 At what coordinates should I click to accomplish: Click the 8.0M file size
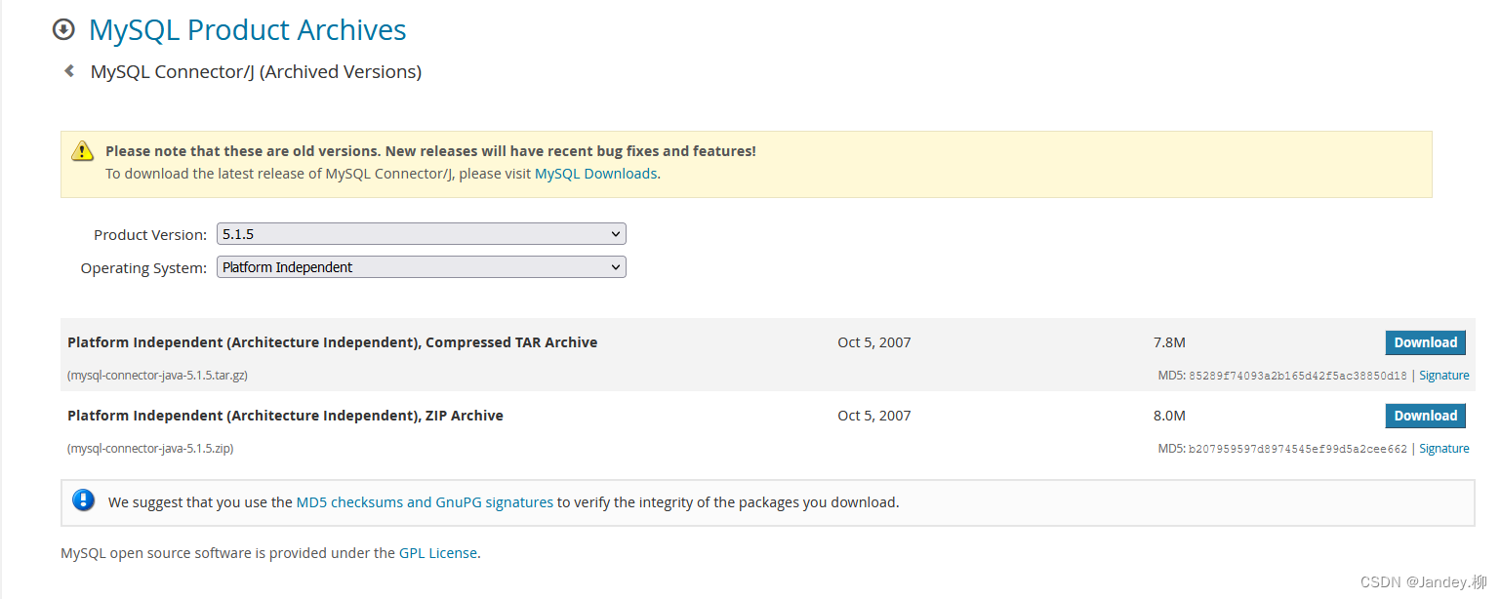click(x=1169, y=416)
